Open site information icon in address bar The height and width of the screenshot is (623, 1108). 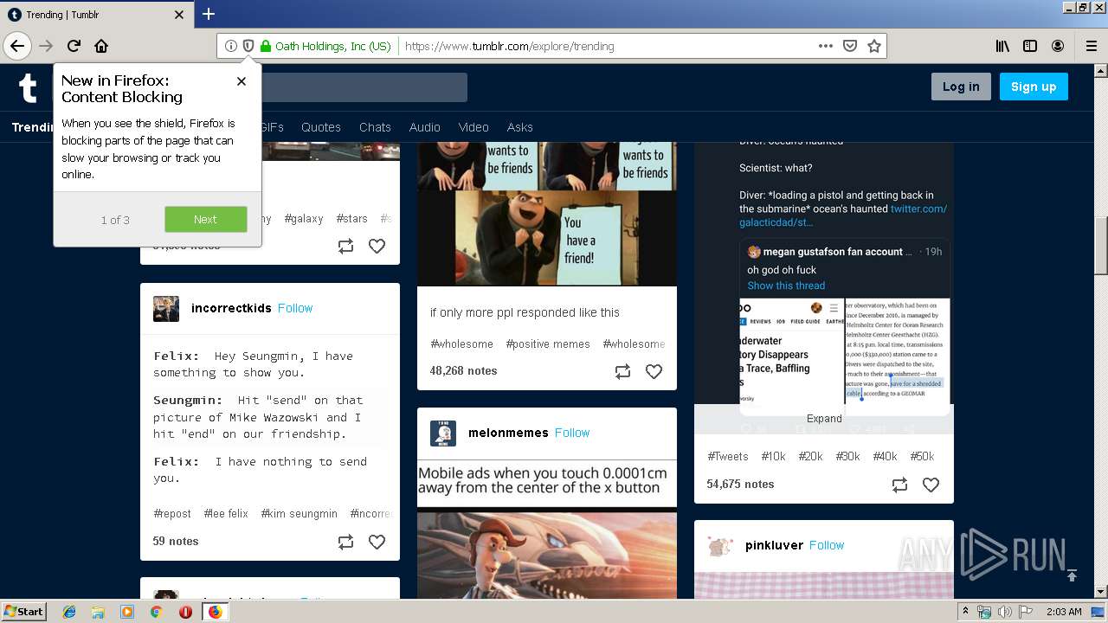coord(231,46)
